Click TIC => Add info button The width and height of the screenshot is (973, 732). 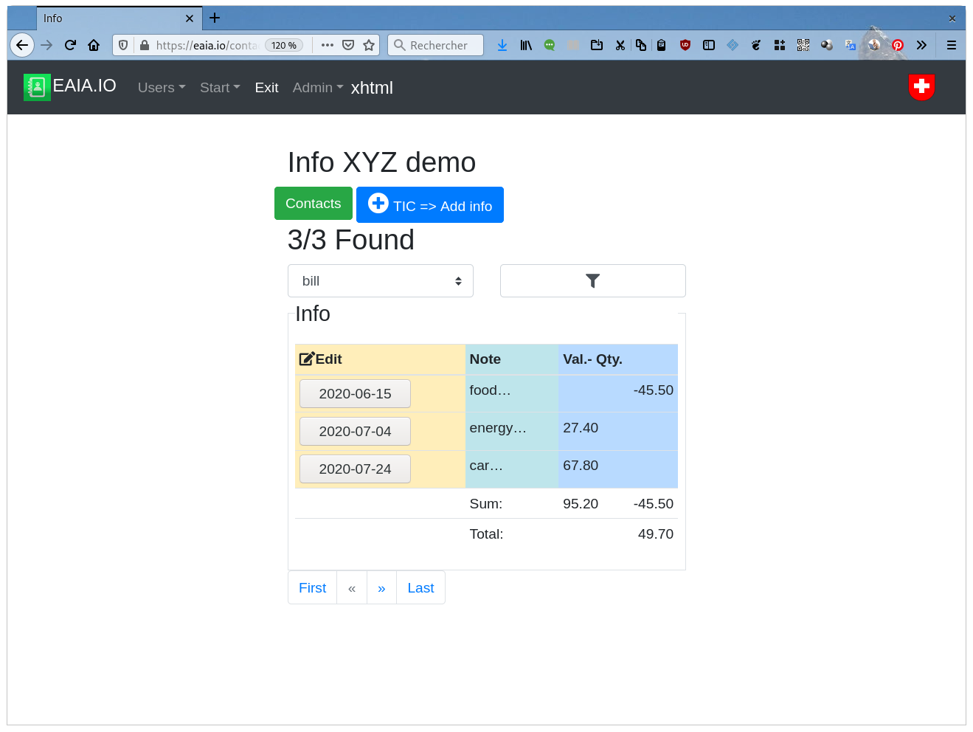pos(429,205)
